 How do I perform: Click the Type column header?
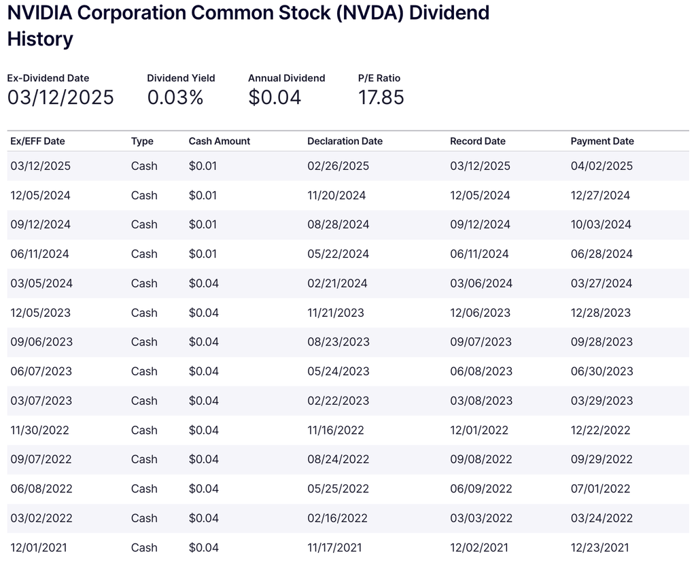tap(142, 141)
